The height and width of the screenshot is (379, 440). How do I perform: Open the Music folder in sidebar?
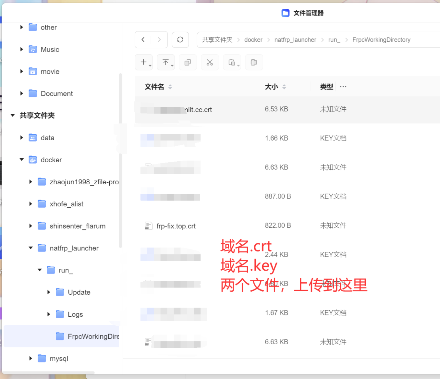tap(50, 50)
